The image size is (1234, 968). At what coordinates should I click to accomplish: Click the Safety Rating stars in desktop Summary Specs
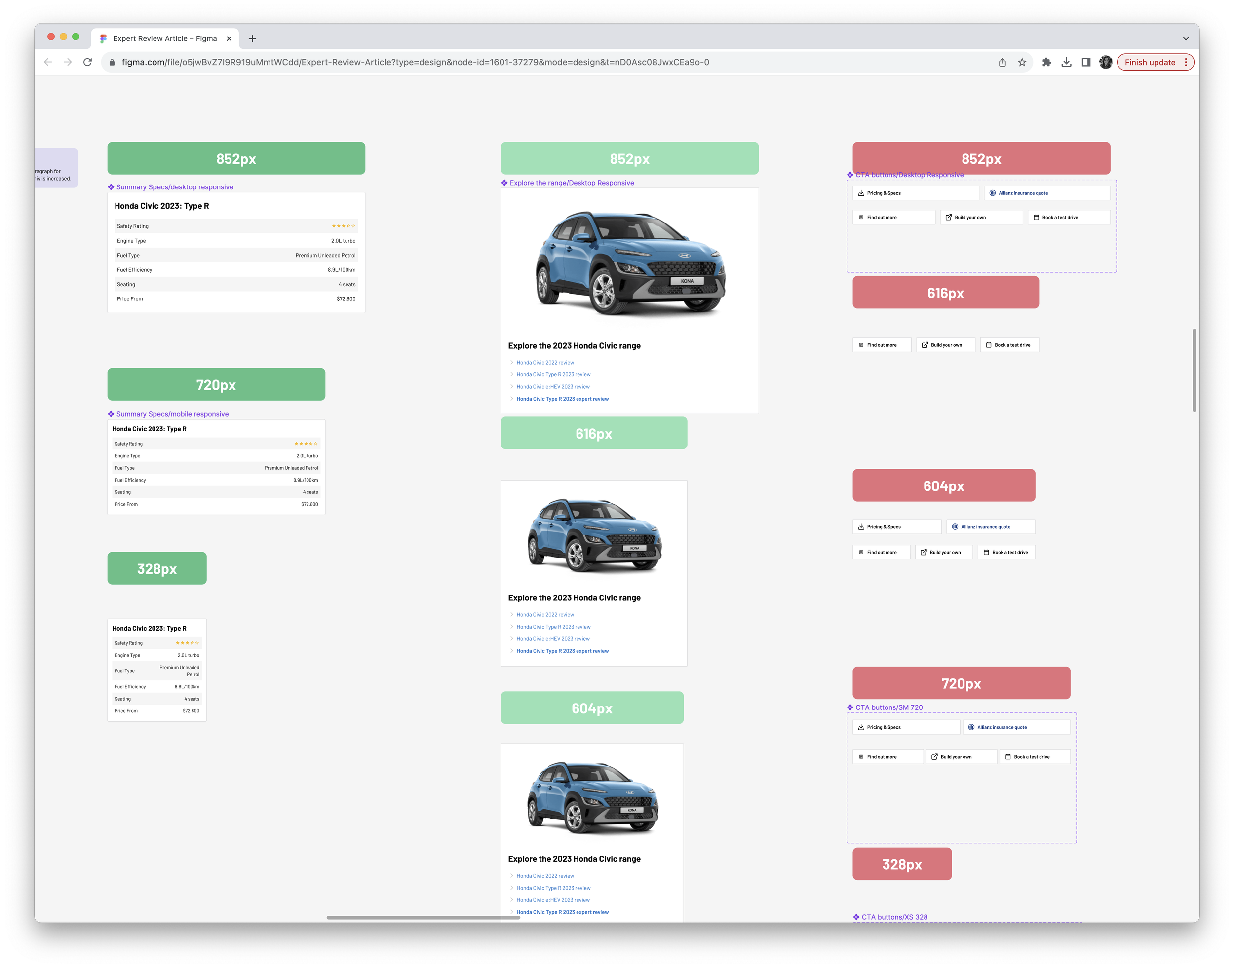click(344, 226)
